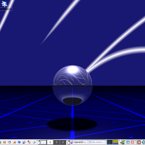Open the blue globe browser icon

pyautogui.click(x=19, y=142)
